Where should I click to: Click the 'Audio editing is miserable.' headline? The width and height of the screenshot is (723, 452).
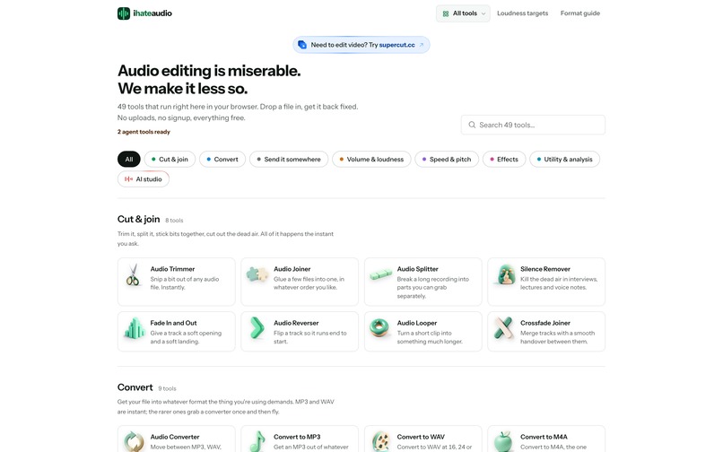209,71
